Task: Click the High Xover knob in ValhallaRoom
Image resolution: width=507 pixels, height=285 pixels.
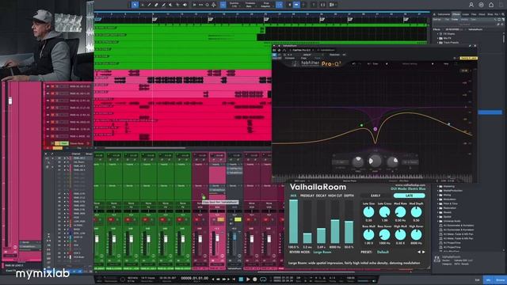Action: (416, 235)
